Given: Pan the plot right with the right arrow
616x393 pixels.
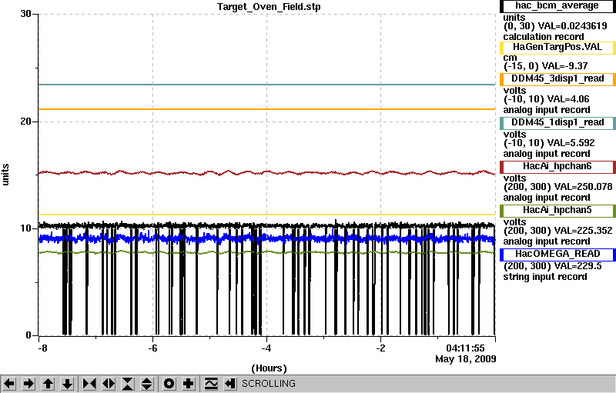Looking at the screenshot, I should pos(28,383).
